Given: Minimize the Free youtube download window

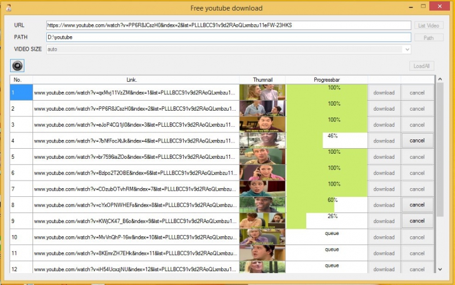Looking at the screenshot, I should pyautogui.click(x=411, y=7).
